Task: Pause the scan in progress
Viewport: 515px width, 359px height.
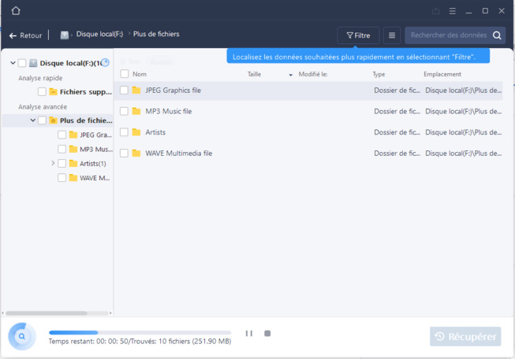Action: [x=248, y=333]
